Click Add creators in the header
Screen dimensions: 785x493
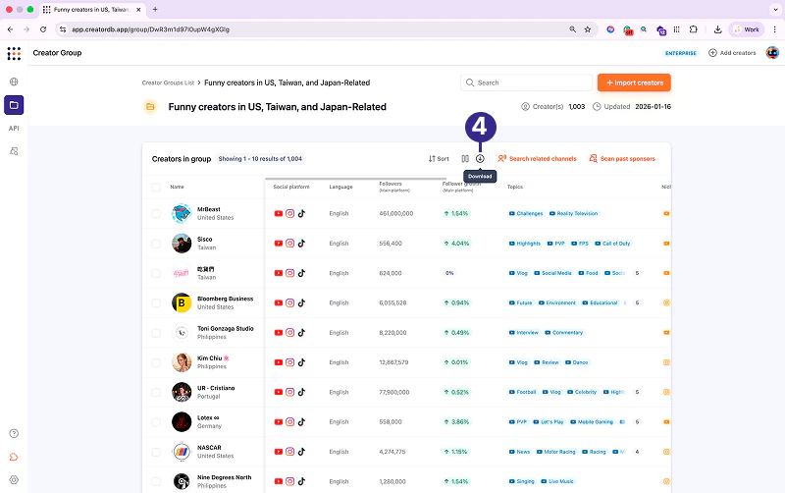click(x=732, y=53)
